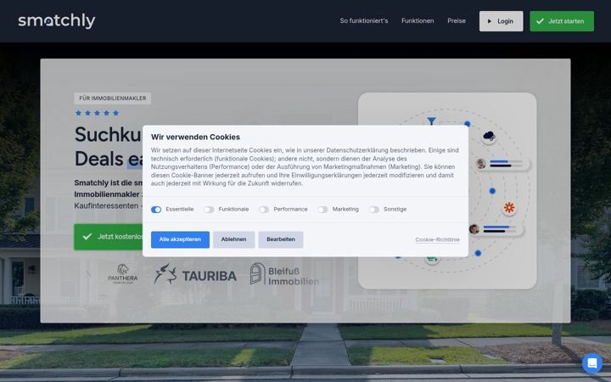The image size is (611, 382).
Task: Open the Cookie-Richtlinie link
Action: click(x=437, y=239)
